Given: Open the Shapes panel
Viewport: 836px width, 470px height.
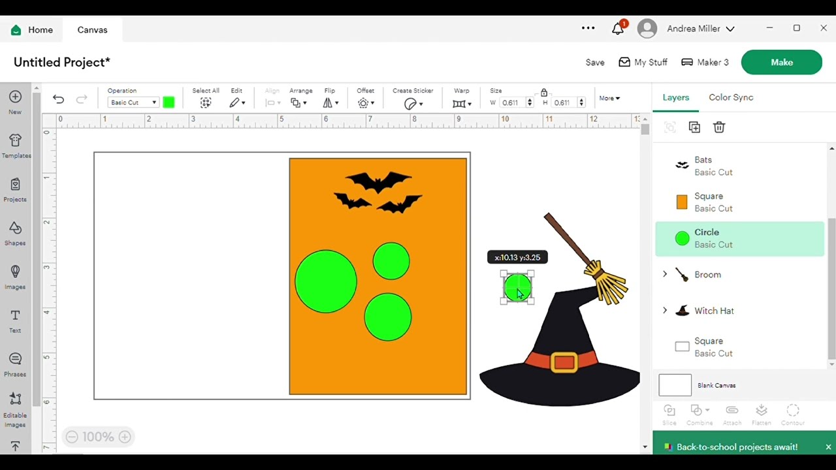Looking at the screenshot, I should tap(15, 234).
